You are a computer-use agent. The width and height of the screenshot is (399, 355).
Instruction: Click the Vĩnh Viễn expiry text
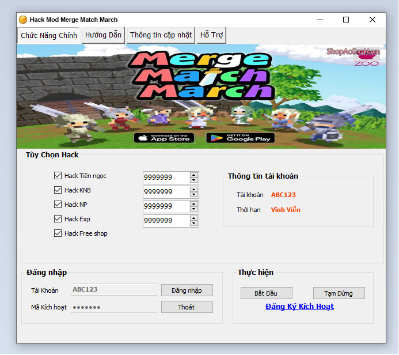click(x=286, y=210)
